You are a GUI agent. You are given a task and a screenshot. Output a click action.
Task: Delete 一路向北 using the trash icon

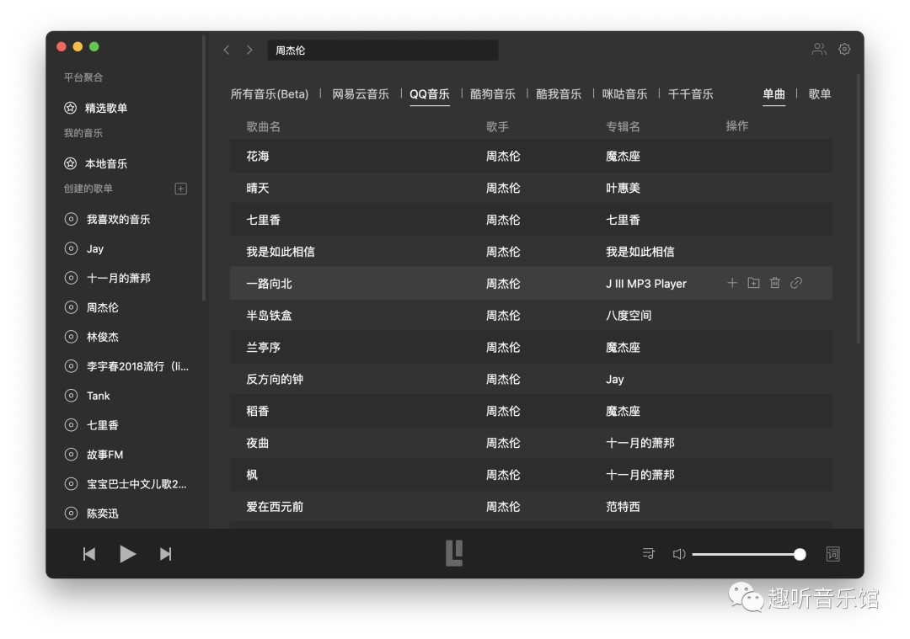774,283
